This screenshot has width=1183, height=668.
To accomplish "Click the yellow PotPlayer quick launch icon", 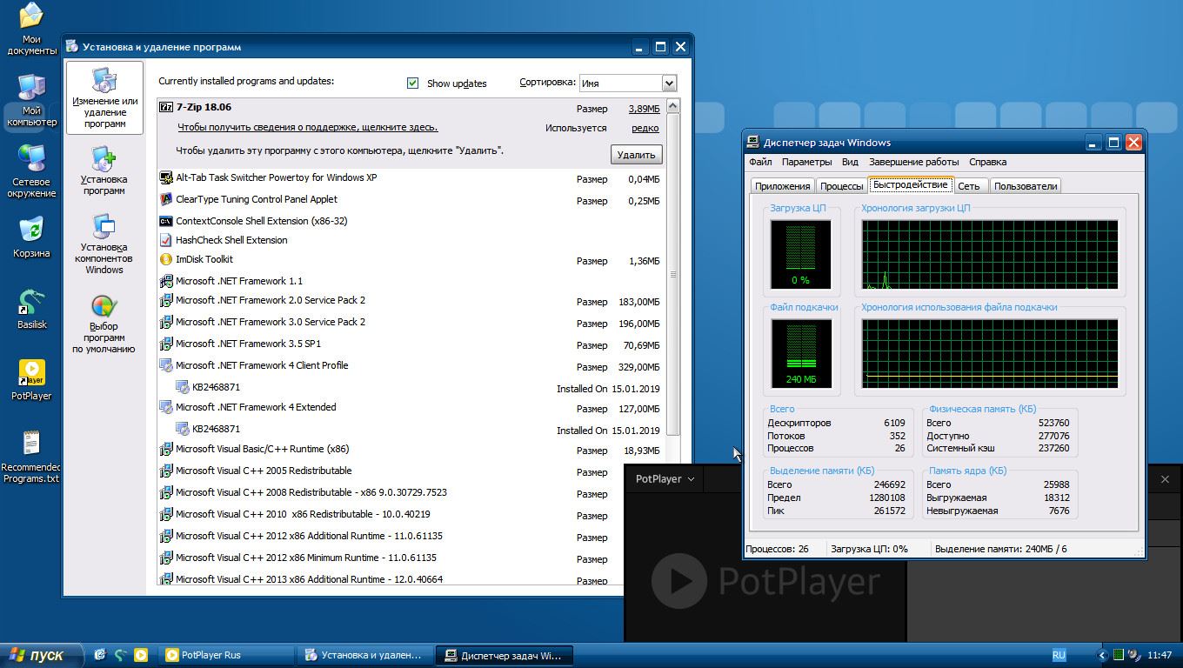I will pyautogui.click(x=141, y=655).
